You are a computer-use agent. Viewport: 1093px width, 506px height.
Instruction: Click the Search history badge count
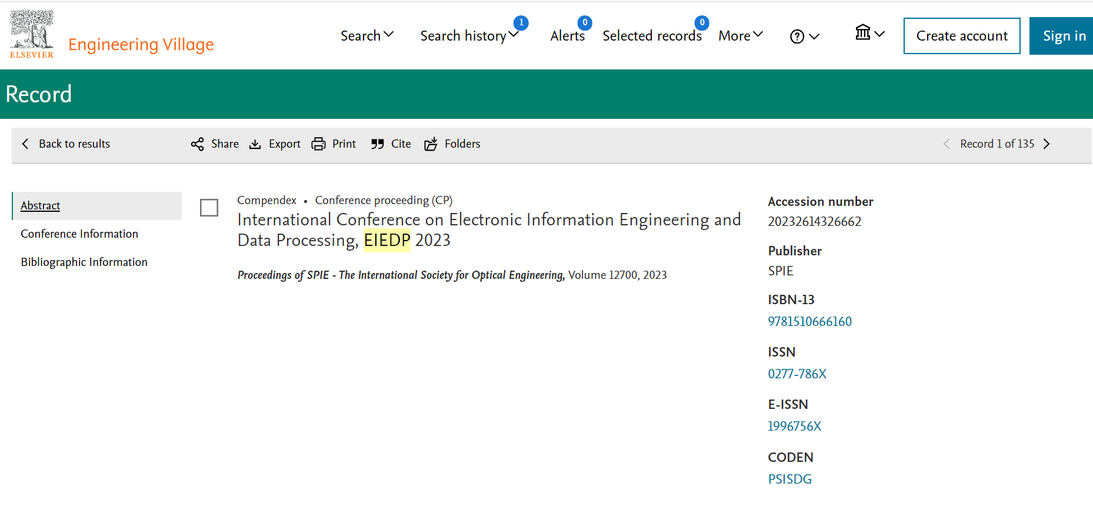(521, 23)
